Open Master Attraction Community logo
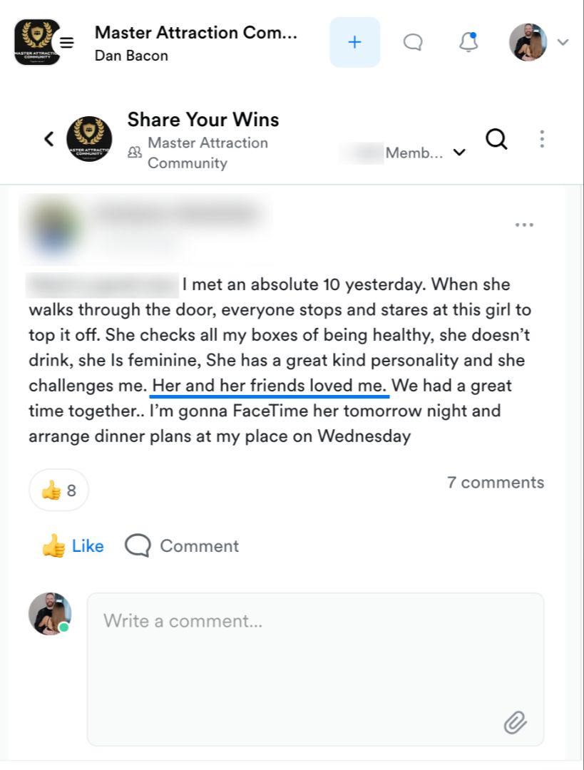Screen dimensions: 584x770 (37, 42)
